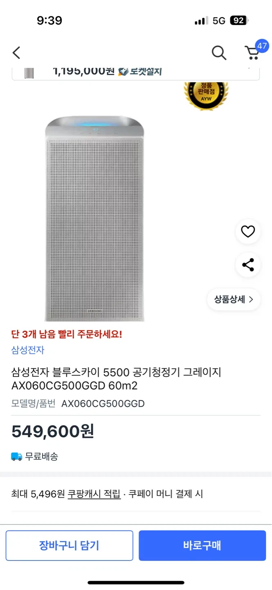Screen dimensions: 272x590
Task: Tap the 로켓설치 rocket badge icon
Action: click(123, 72)
